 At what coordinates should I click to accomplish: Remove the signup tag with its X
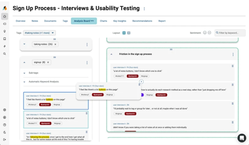pyautogui.click(x=48, y=62)
